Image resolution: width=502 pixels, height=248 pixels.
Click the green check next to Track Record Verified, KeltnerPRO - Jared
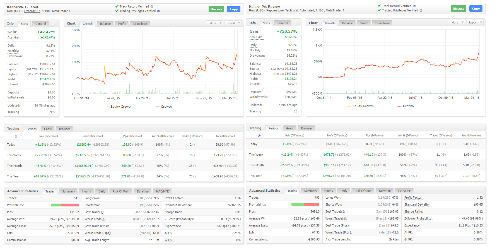click(x=117, y=6)
